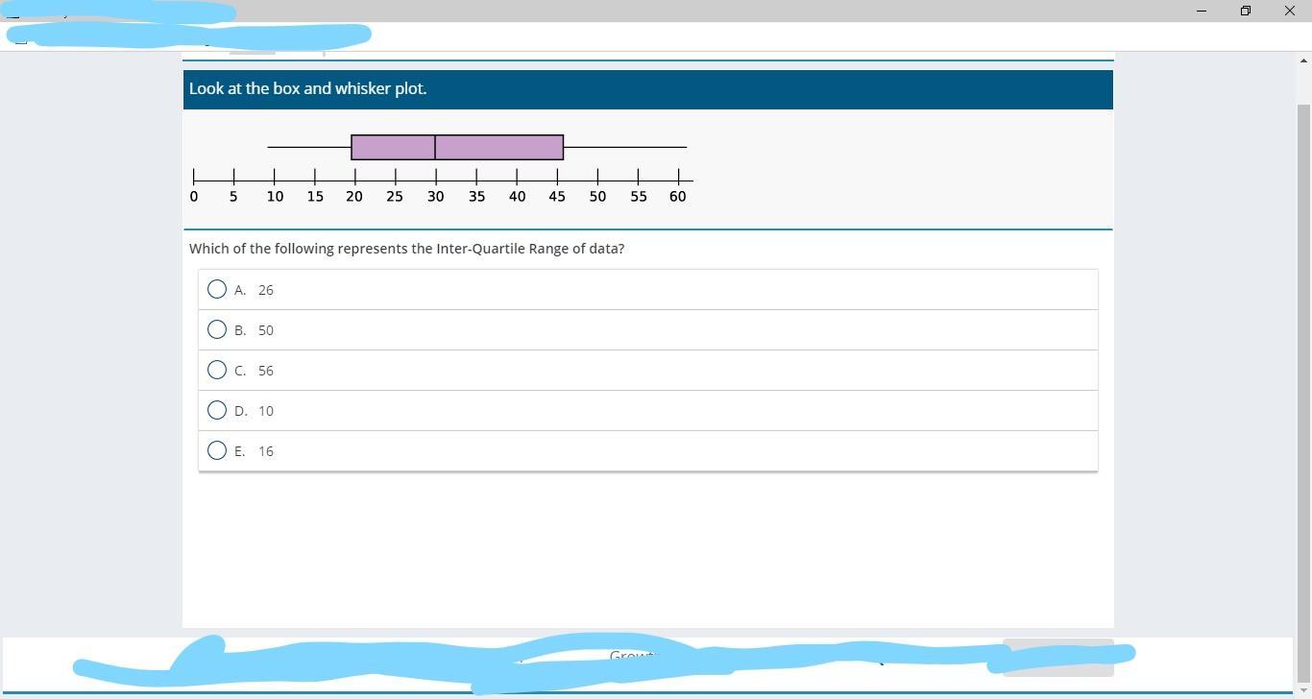Click axis label 30 on the number line
Screen dimensions: 1312x699
point(435,196)
